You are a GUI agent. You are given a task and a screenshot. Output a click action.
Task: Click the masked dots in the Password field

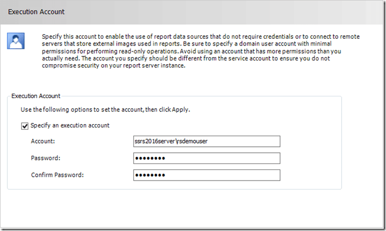pos(150,158)
